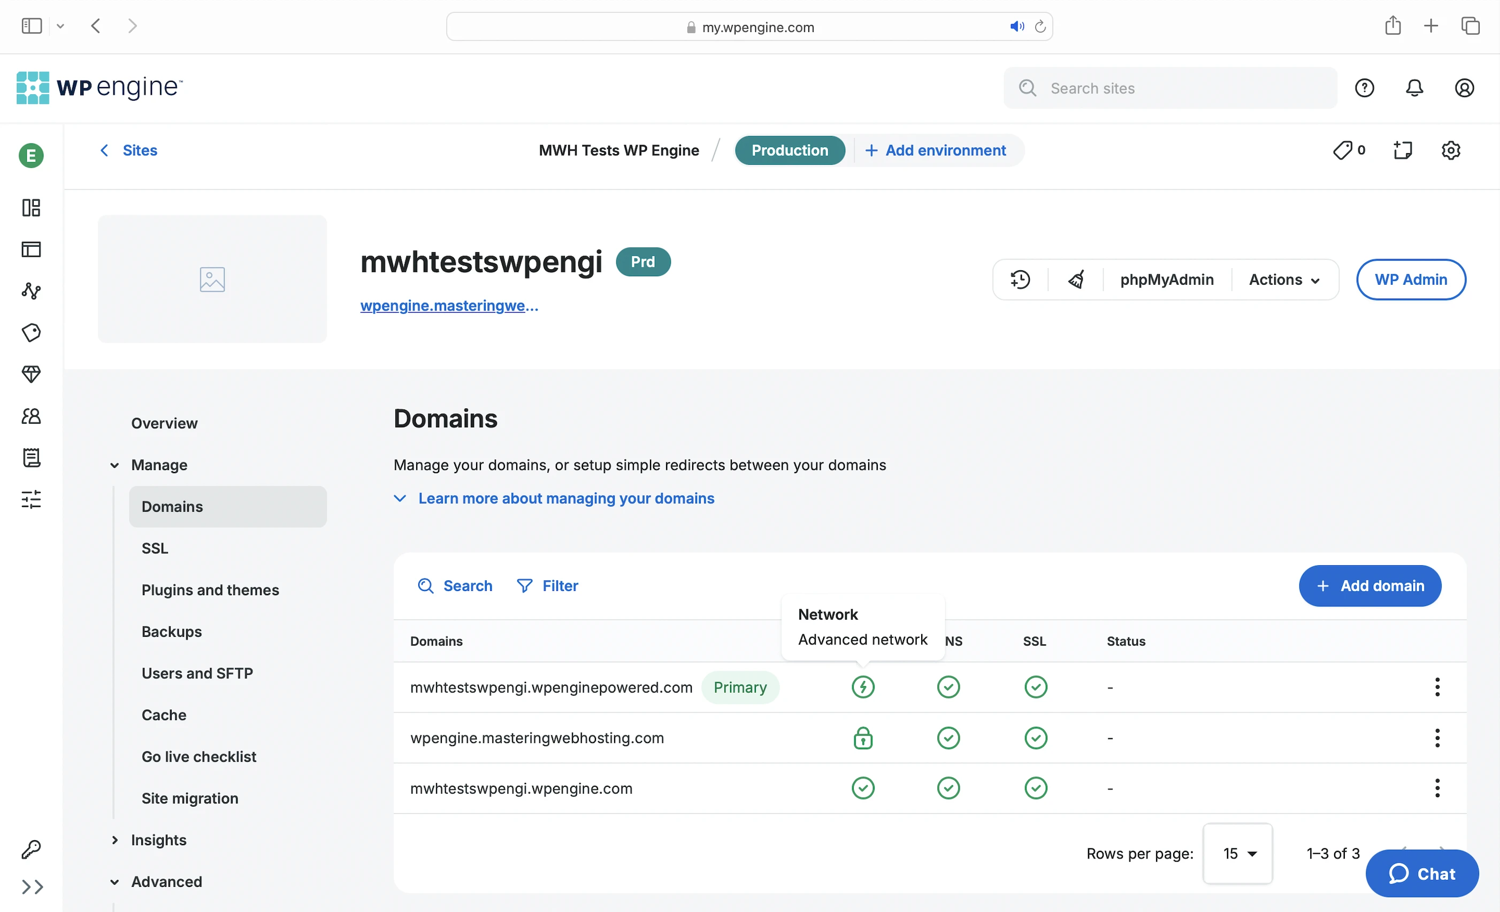Open the notifications bell
Image resolution: width=1500 pixels, height=912 pixels.
(x=1413, y=88)
